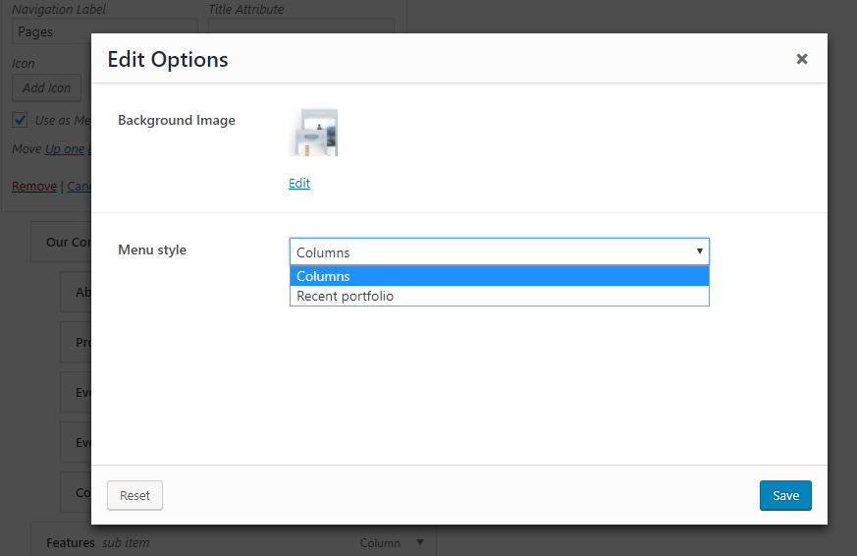Screen dimensions: 857x556
Task: Expand the Features sub item arrow
Action: [420, 542]
